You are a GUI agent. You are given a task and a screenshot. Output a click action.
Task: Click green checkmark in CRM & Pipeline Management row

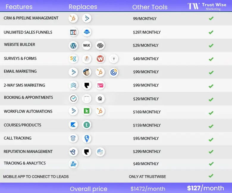pyautogui.click(x=211, y=18)
